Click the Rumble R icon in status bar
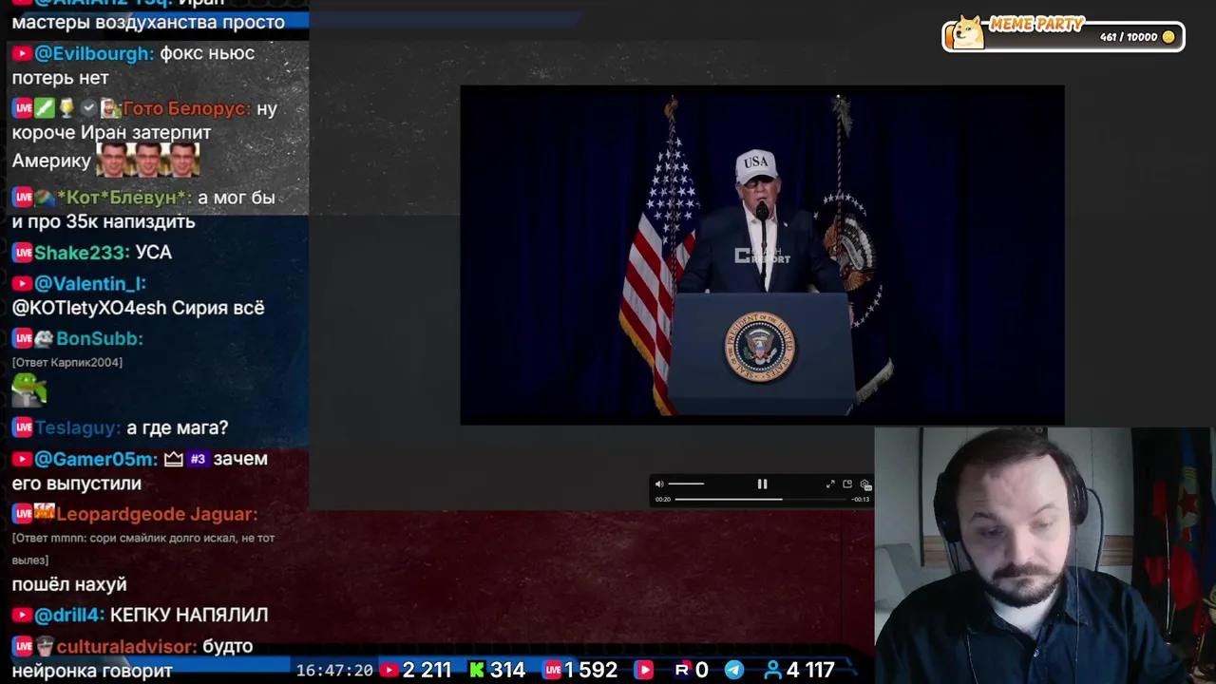Image resolution: width=1216 pixels, height=684 pixels. click(681, 670)
